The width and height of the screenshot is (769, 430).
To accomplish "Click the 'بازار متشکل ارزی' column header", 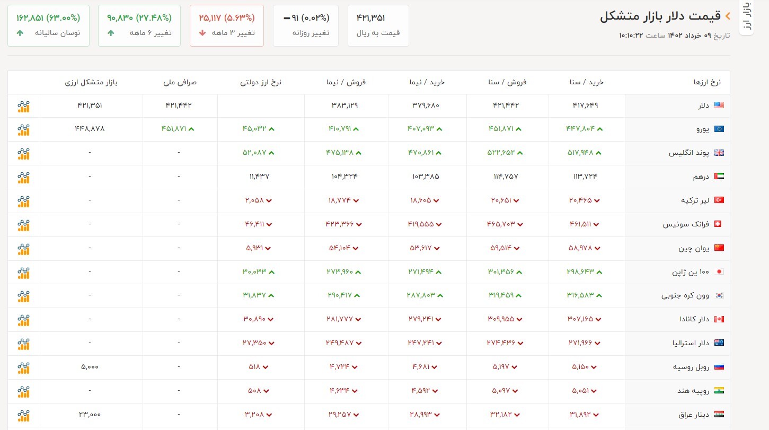I will point(91,83).
